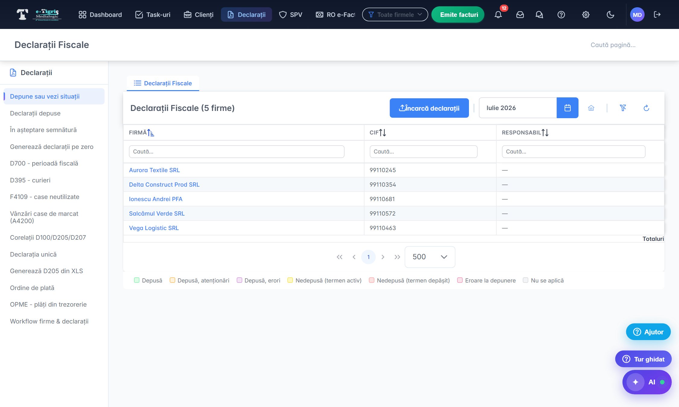Open the inbox tray icon
This screenshot has height=407, width=679.
point(520,14)
